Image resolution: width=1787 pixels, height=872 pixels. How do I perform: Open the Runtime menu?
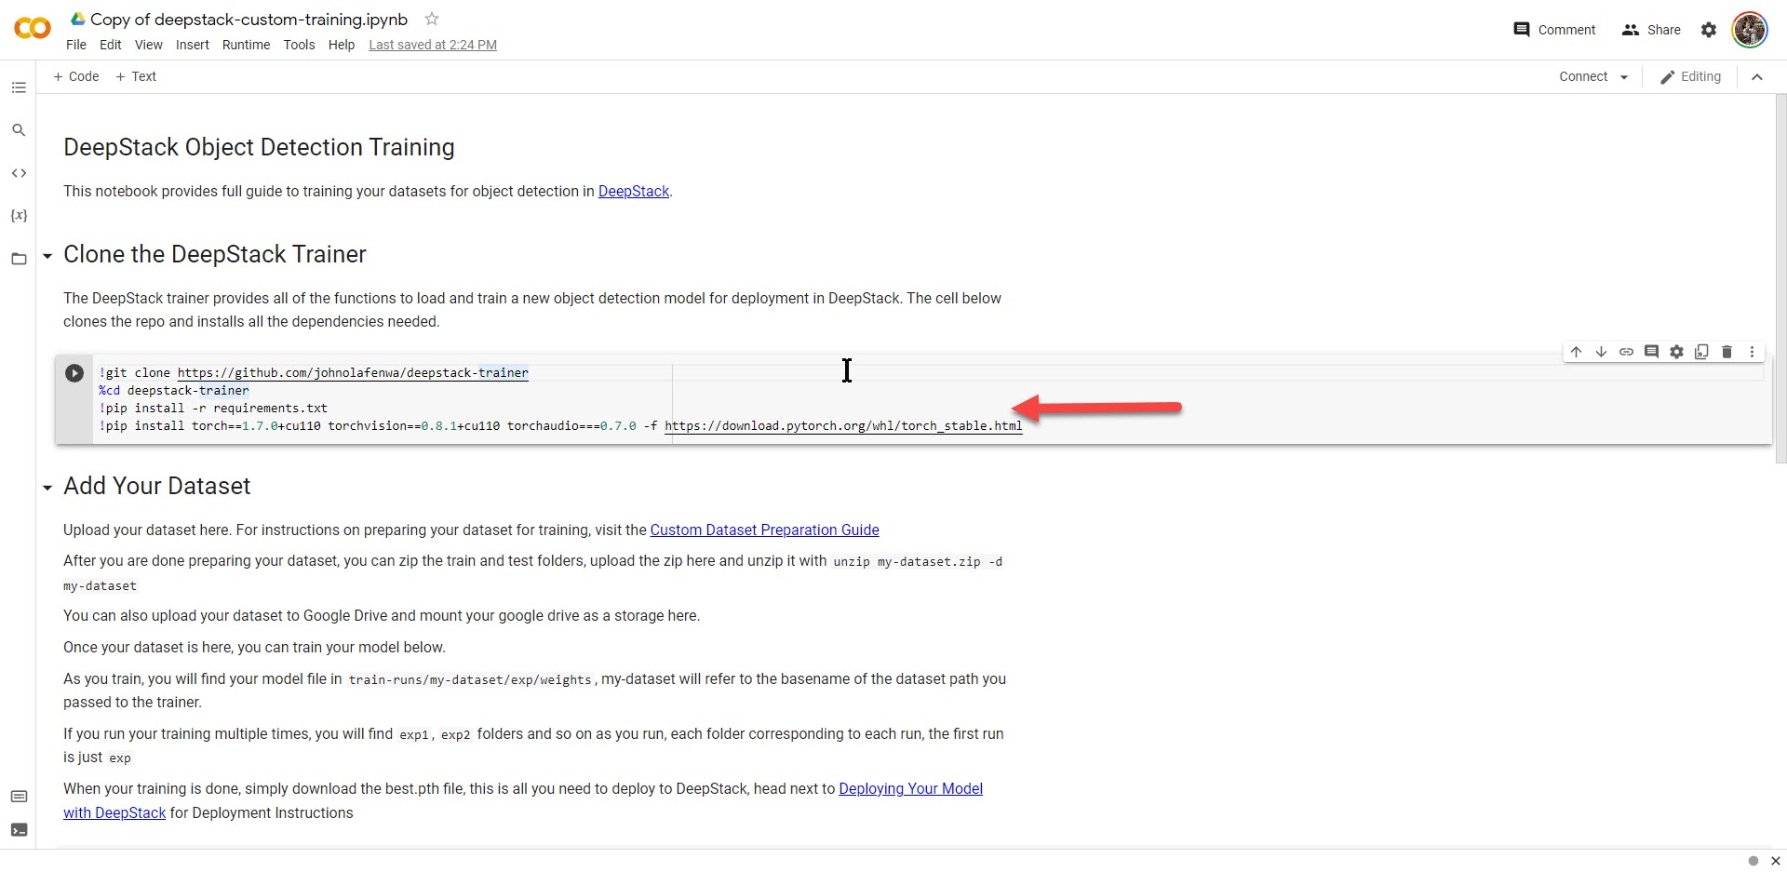point(247,45)
